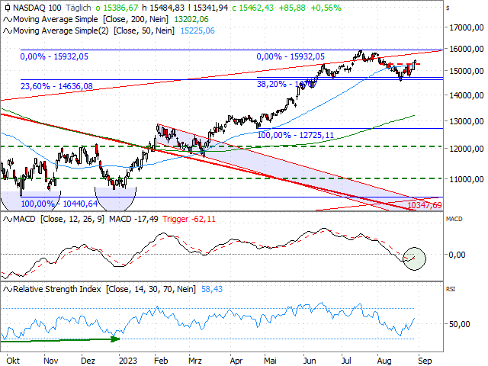Click the 14000,00 price axis label
The image size is (488, 366).
466,95
